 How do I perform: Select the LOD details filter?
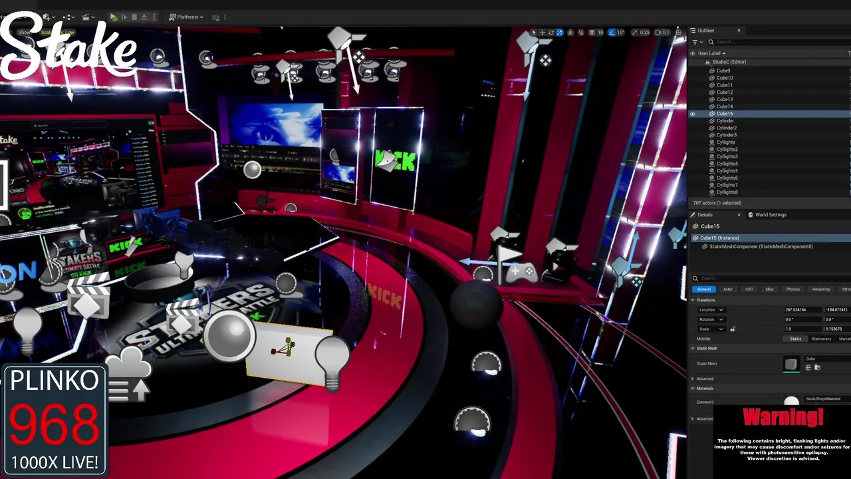tap(749, 289)
